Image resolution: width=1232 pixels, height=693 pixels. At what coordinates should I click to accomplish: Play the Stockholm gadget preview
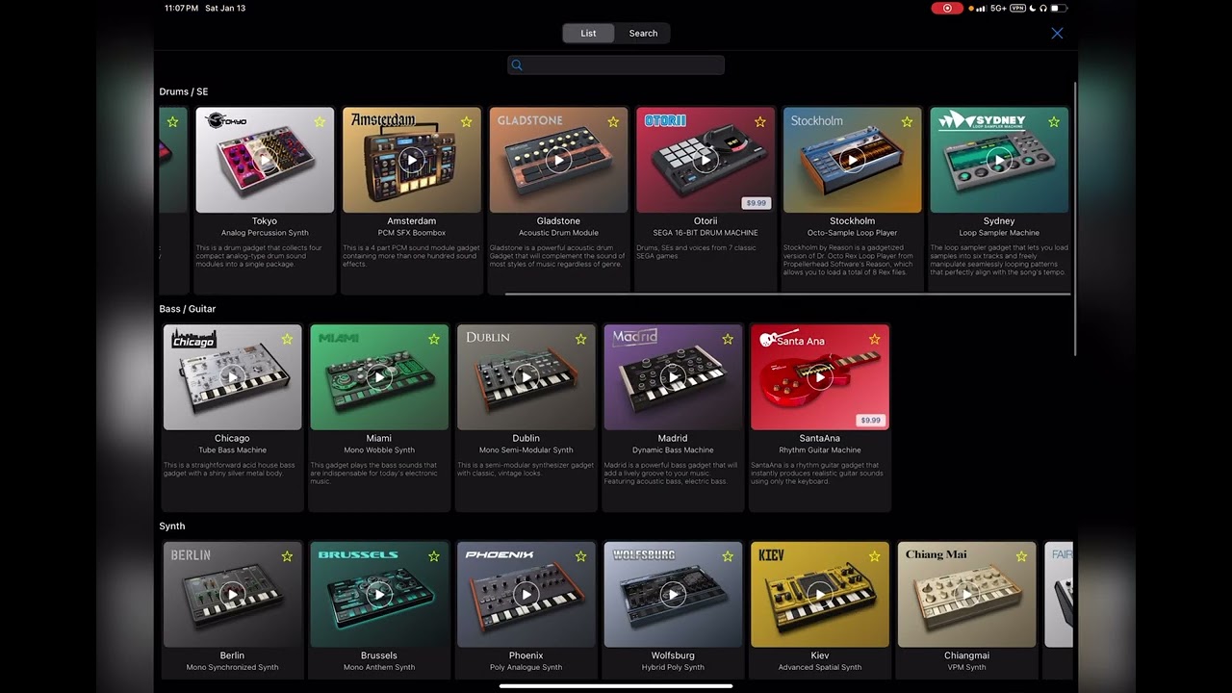click(852, 161)
